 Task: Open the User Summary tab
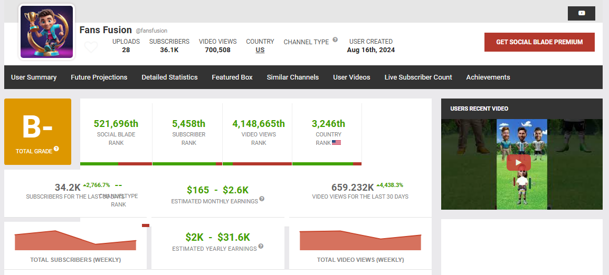click(x=34, y=77)
